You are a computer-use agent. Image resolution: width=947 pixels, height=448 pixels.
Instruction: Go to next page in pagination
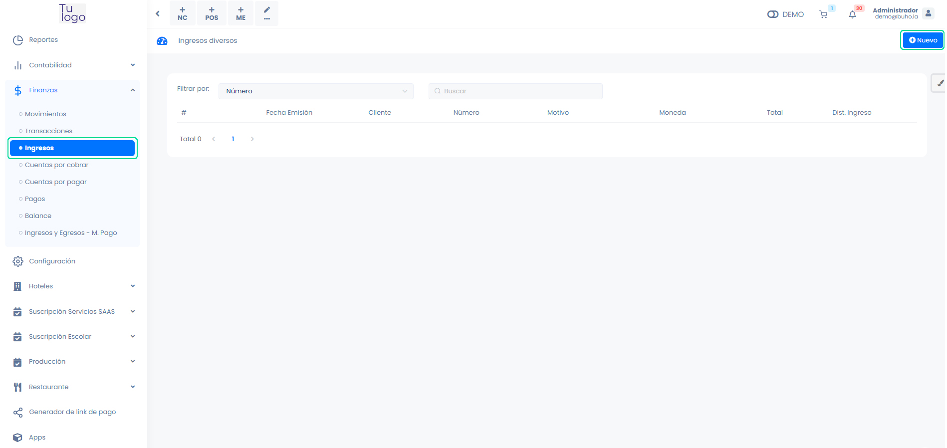tap(252, 139)
